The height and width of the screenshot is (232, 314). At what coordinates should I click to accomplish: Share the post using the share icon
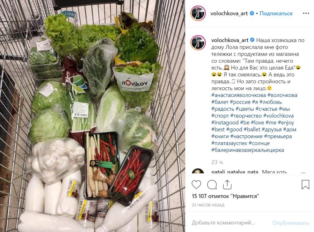[227, 184]
